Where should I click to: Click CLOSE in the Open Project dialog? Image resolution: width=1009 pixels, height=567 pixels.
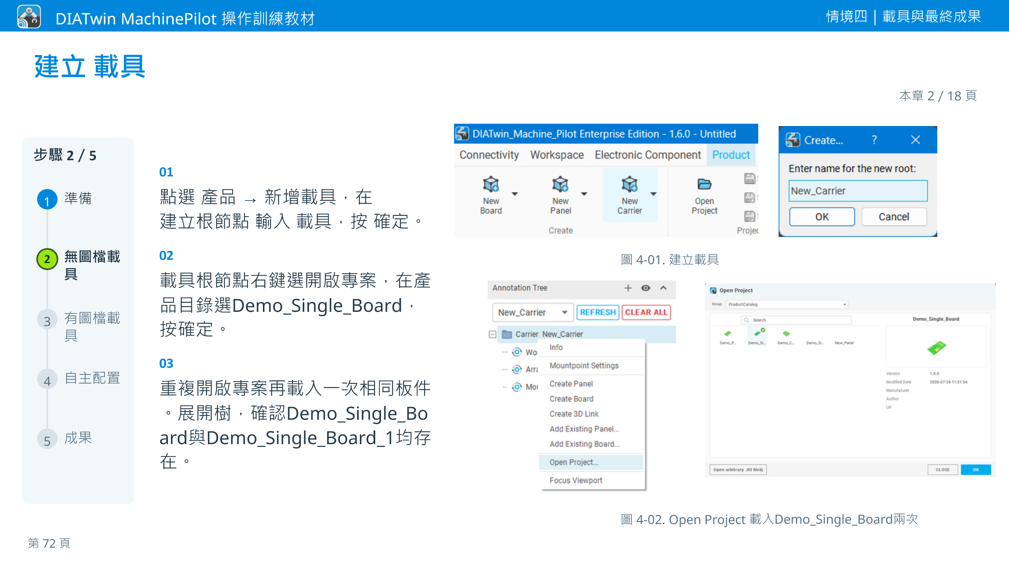click(942, 469)
